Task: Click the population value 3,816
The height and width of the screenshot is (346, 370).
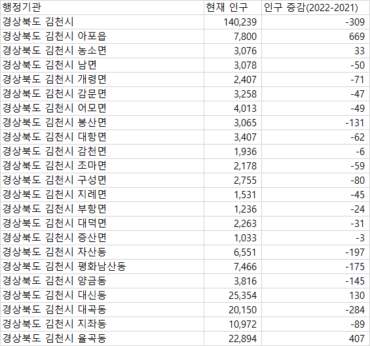Action: coord(245,281)
